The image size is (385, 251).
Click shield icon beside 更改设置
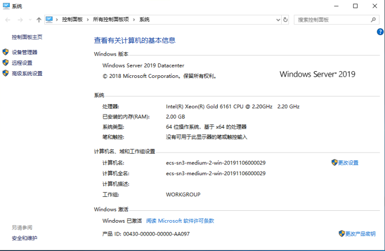[x=334, y=162]
